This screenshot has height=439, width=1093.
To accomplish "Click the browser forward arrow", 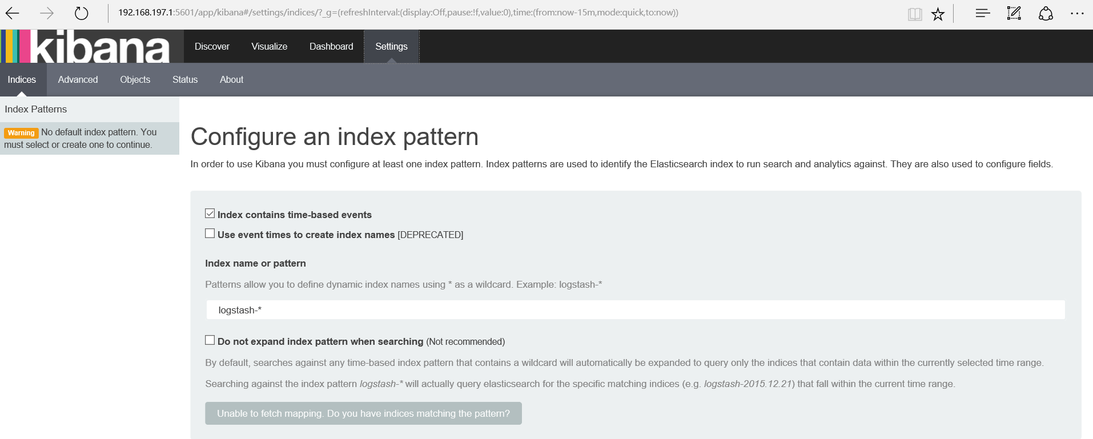I will click(47, 13).
